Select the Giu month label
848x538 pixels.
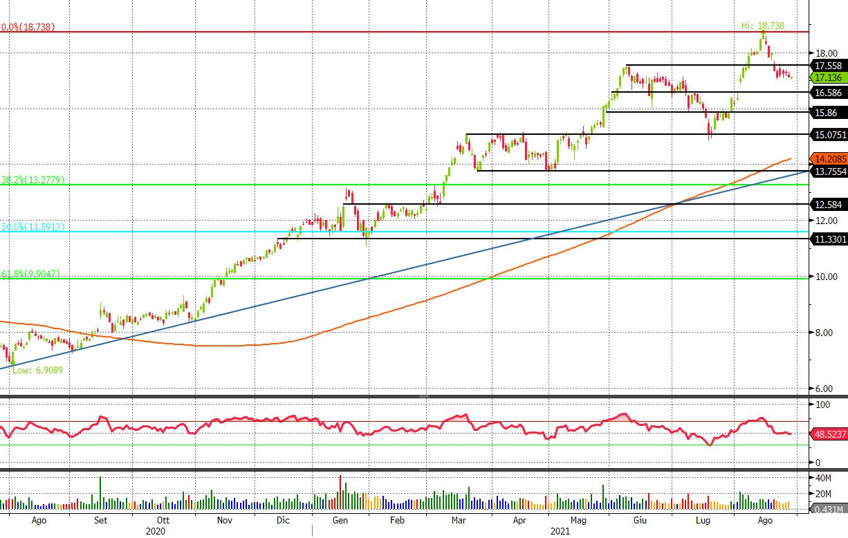click(640, 520)
